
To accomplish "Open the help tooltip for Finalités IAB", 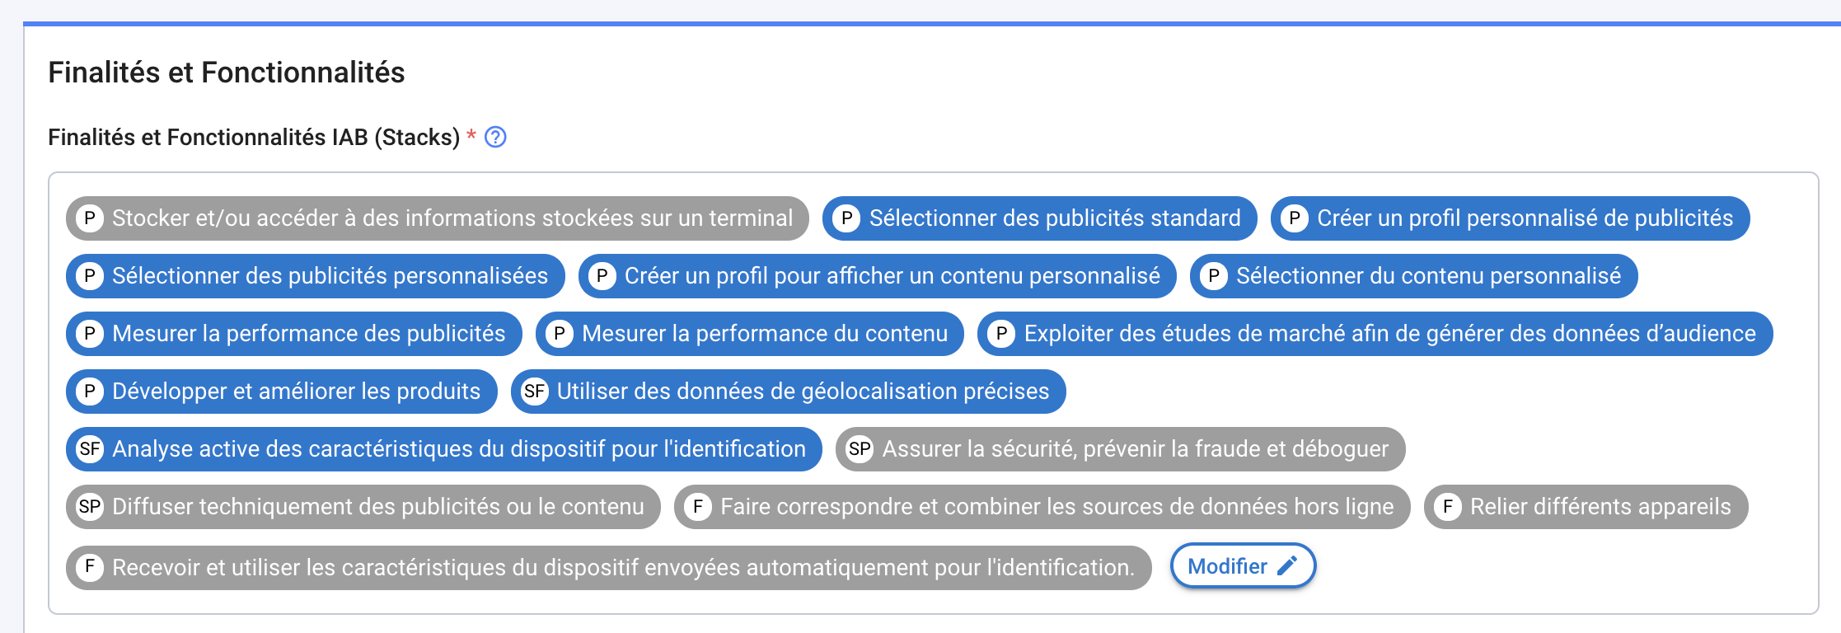I will 495,138.
